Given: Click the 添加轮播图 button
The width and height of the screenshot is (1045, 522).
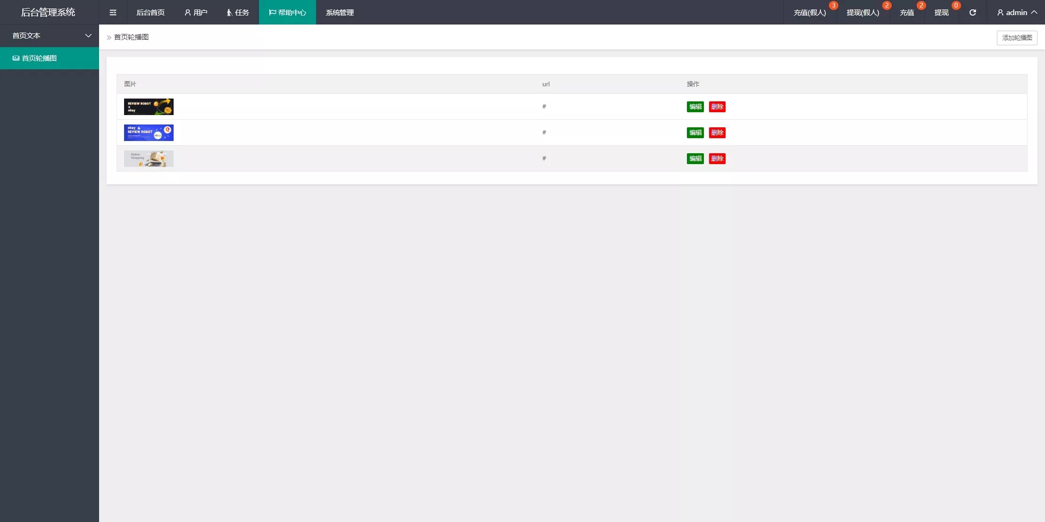Looking at the screenshot, I should click(x=1017, y=38).
